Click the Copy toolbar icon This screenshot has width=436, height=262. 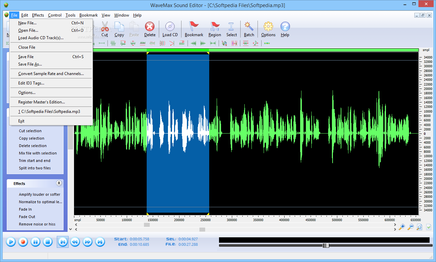119,26
